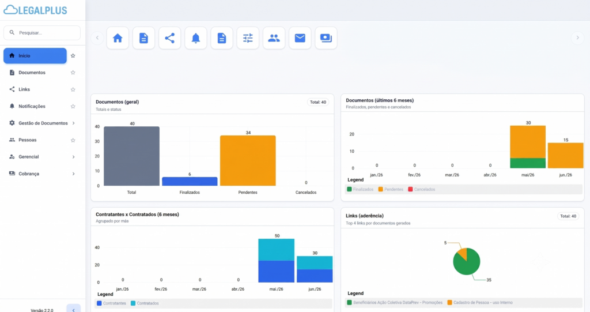Toggle Beneficiários Ação Coletiva DataPrev legend entry
This screenshot has height=312, width=590.
395,303
